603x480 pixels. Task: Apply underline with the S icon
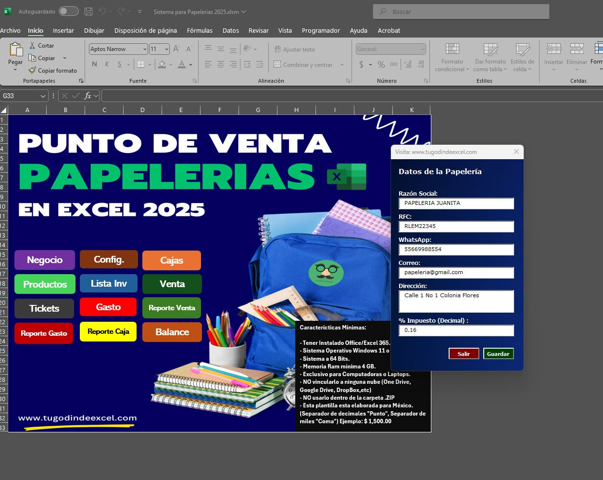coord(119,64)
